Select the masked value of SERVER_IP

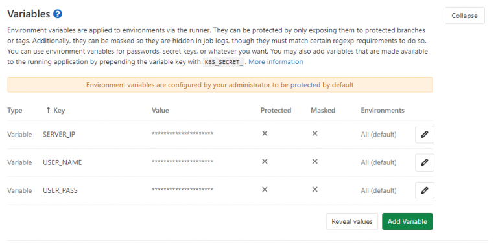click(182, 134)
